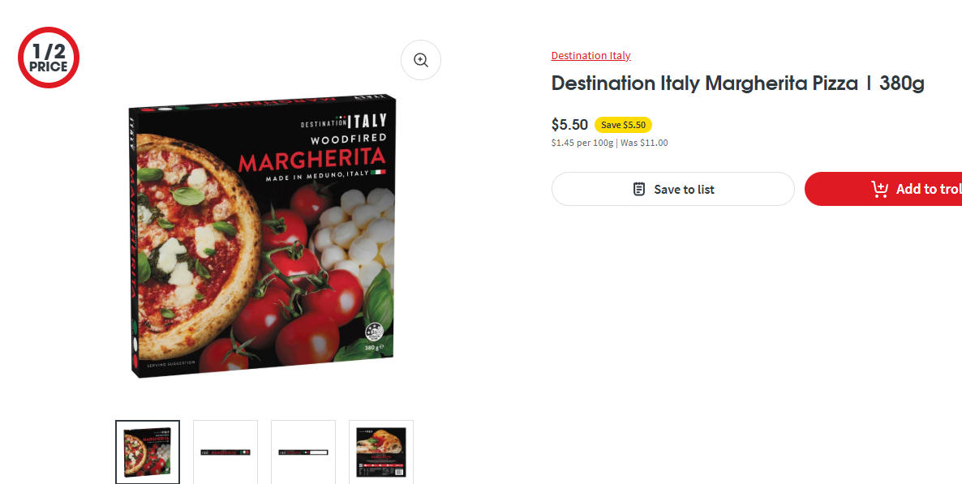Click the Was $11.00 previous price text
The width and height of the screenshot is (962, 484).
[644, 143]
